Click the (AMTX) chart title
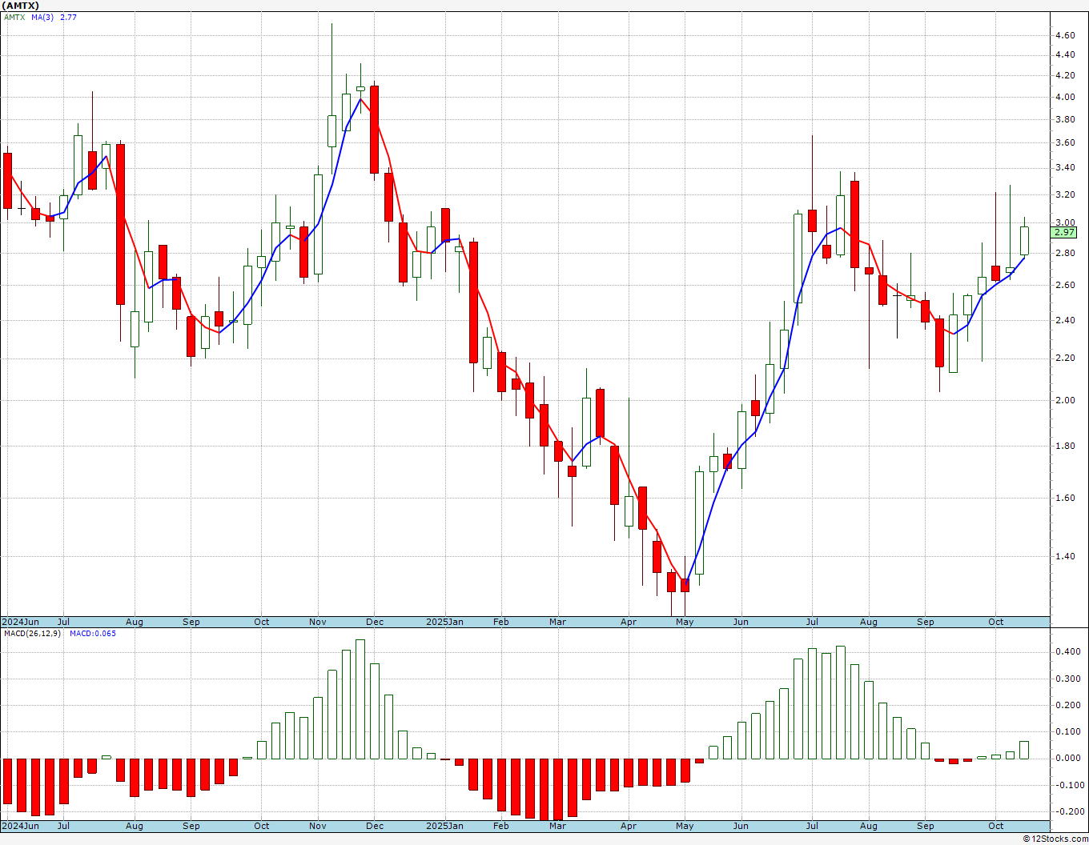Screen dimensions: 1089x845 click(x=21, y=6)
